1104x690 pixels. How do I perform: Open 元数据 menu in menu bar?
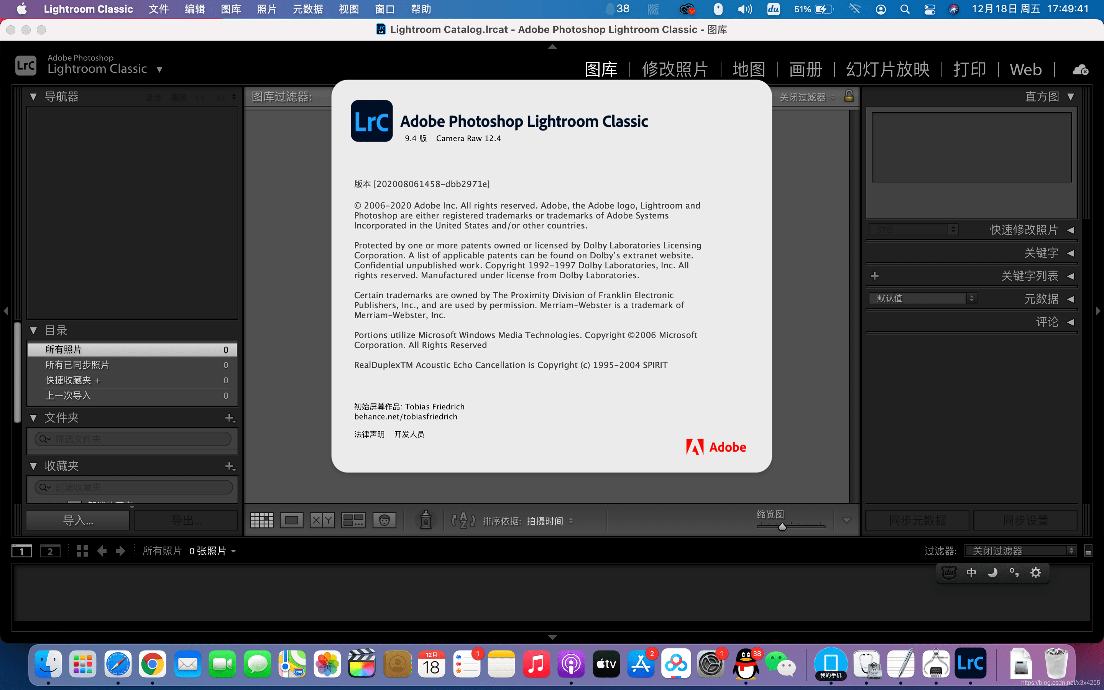coord(307,9)
